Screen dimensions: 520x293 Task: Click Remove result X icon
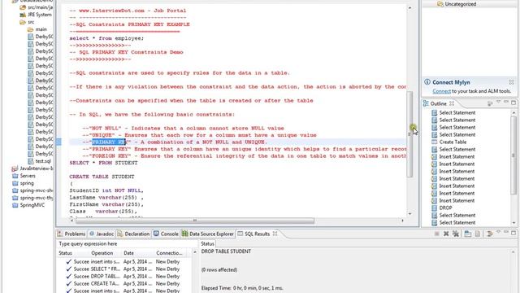(446, 234)
